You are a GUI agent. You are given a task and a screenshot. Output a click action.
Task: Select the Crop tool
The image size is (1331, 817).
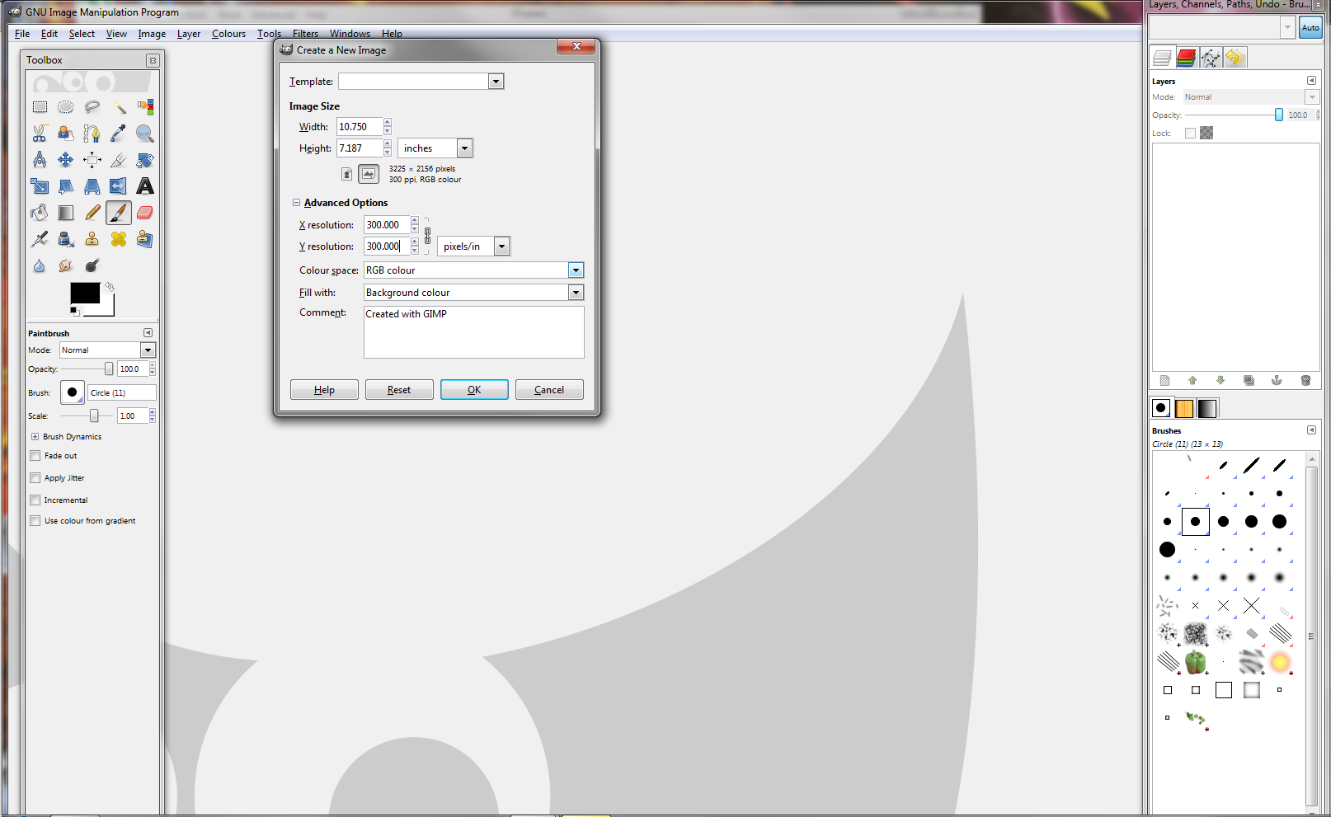pos(119,160)
